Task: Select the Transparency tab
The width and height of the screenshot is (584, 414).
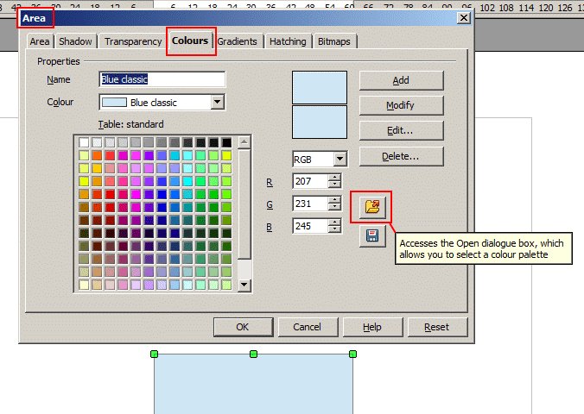Action: point(133,41)
